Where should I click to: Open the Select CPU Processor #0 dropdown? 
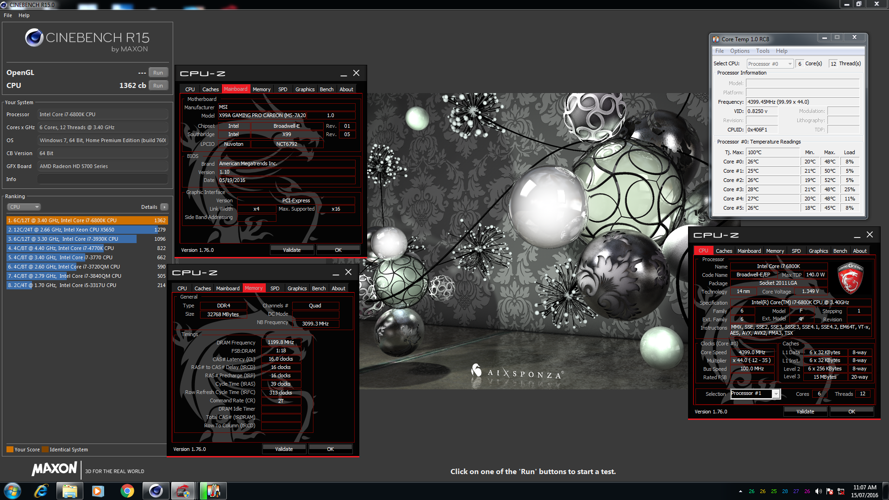(x=770, y=64)
